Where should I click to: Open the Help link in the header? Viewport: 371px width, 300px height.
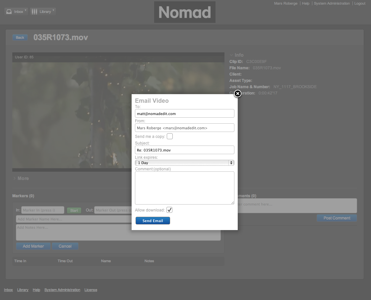pyautogui.click(x=305, y=3)
